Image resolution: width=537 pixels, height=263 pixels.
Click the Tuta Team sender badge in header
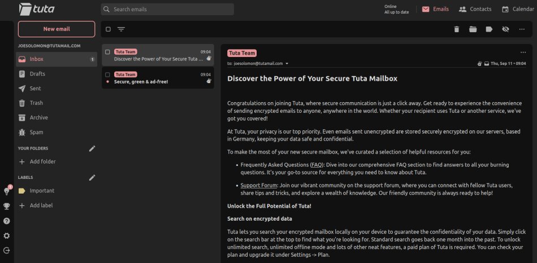pyautogui.click(x=242, y=53)
